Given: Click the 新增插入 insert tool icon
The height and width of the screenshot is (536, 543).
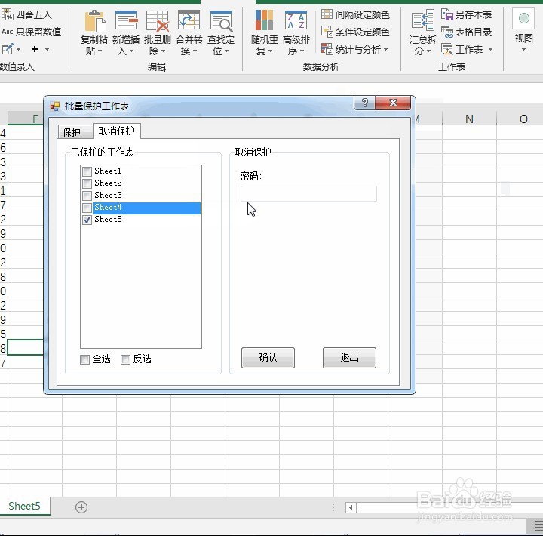Looking at the screenshot, I should pyautogui.click(x=126, y=21).
